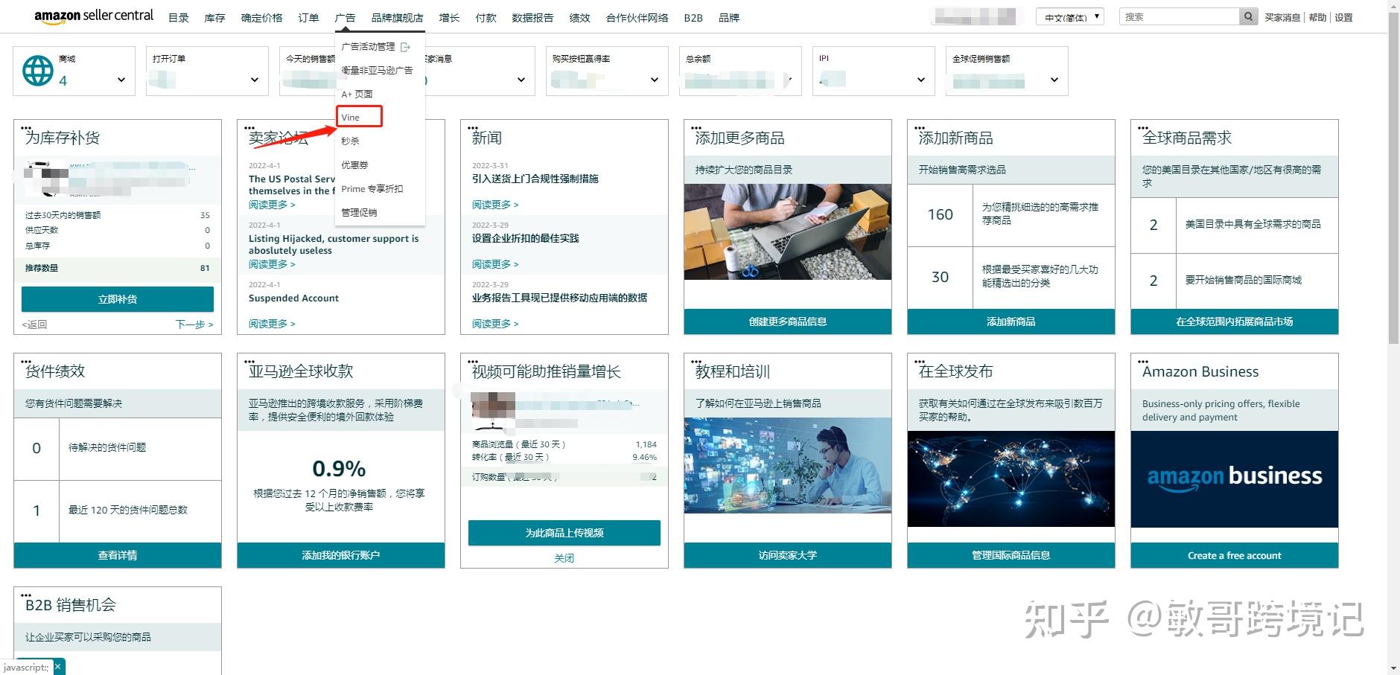Viewport: 1400px width, 675px height.
Task: Click the 立即补货 button
Action: coord(118,299)
